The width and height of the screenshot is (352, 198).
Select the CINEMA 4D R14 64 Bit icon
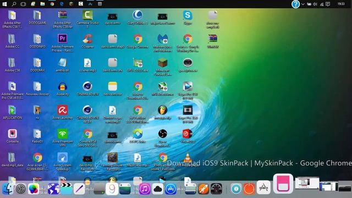pyautogui.click(x=87, y=110)
